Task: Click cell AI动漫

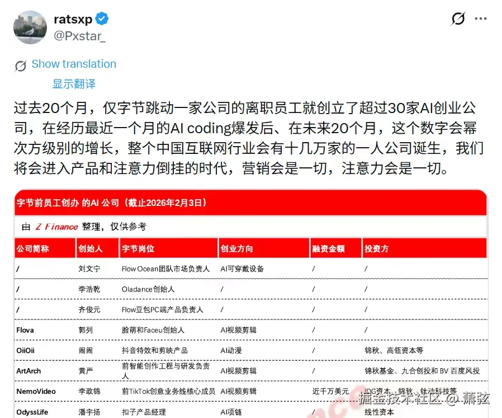Action: [231, 350]
